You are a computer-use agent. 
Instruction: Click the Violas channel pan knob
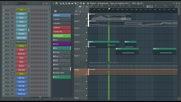pos(6,58)
